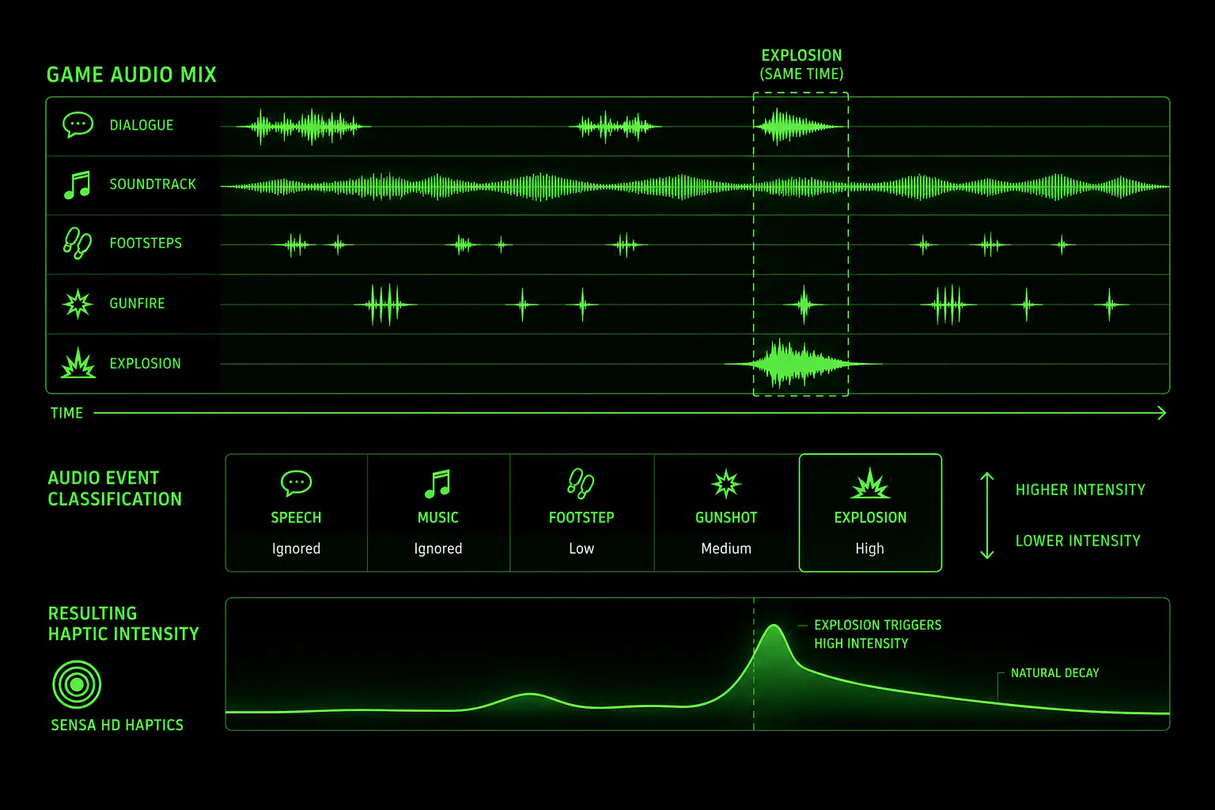The width and height of the screenshot is (1215, 810).
Task: Click the Speech classification bubble icon
Action: pos(296,483)
